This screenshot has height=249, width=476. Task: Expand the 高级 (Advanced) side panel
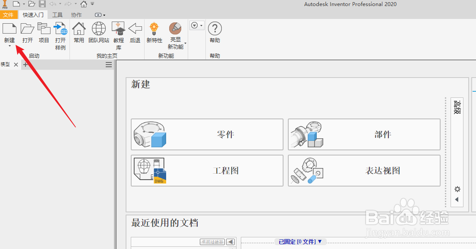pyautogui.click(x=457, y=107)
